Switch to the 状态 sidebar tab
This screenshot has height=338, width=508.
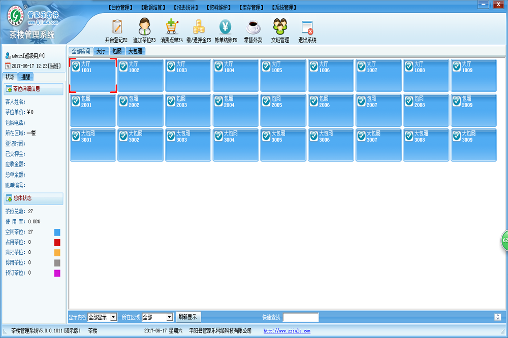pos(10,77)
